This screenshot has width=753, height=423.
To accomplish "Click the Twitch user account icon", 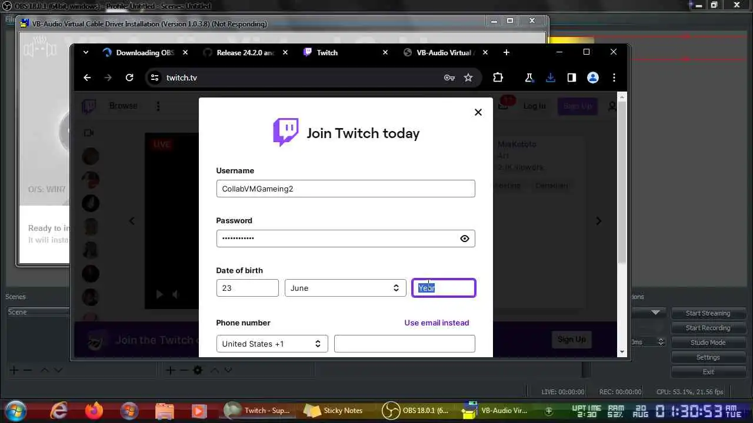I will coord(612,106).
